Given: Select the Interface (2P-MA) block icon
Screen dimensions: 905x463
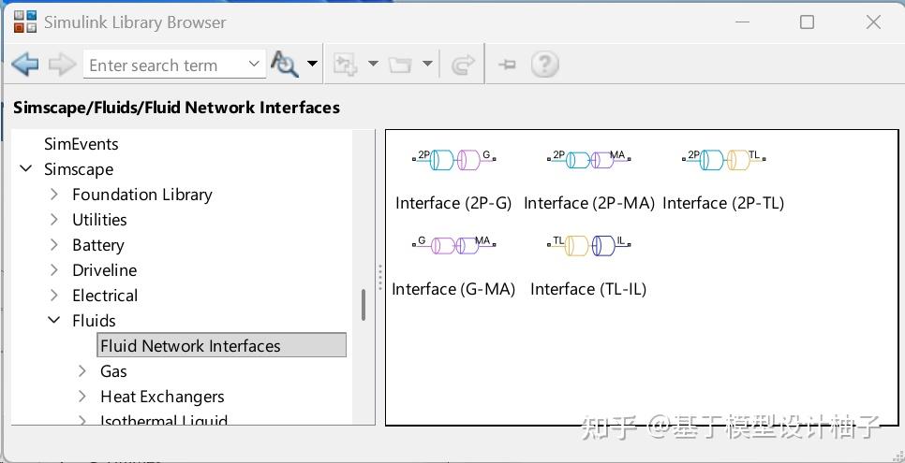Looking at the screenshot, I should coord(588,159).
